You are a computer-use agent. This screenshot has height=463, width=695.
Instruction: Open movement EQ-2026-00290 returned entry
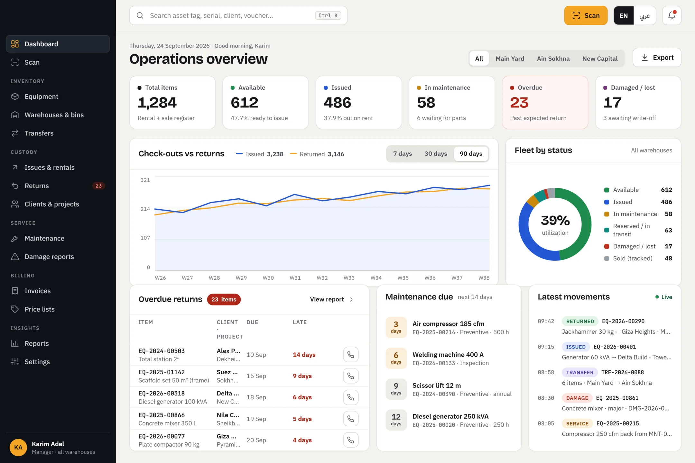point(605,326)
